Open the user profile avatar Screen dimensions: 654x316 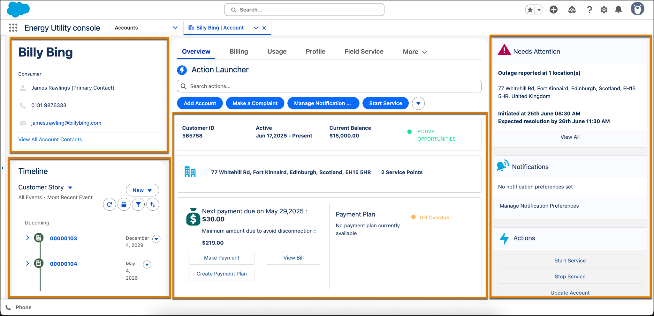point(637,9)
